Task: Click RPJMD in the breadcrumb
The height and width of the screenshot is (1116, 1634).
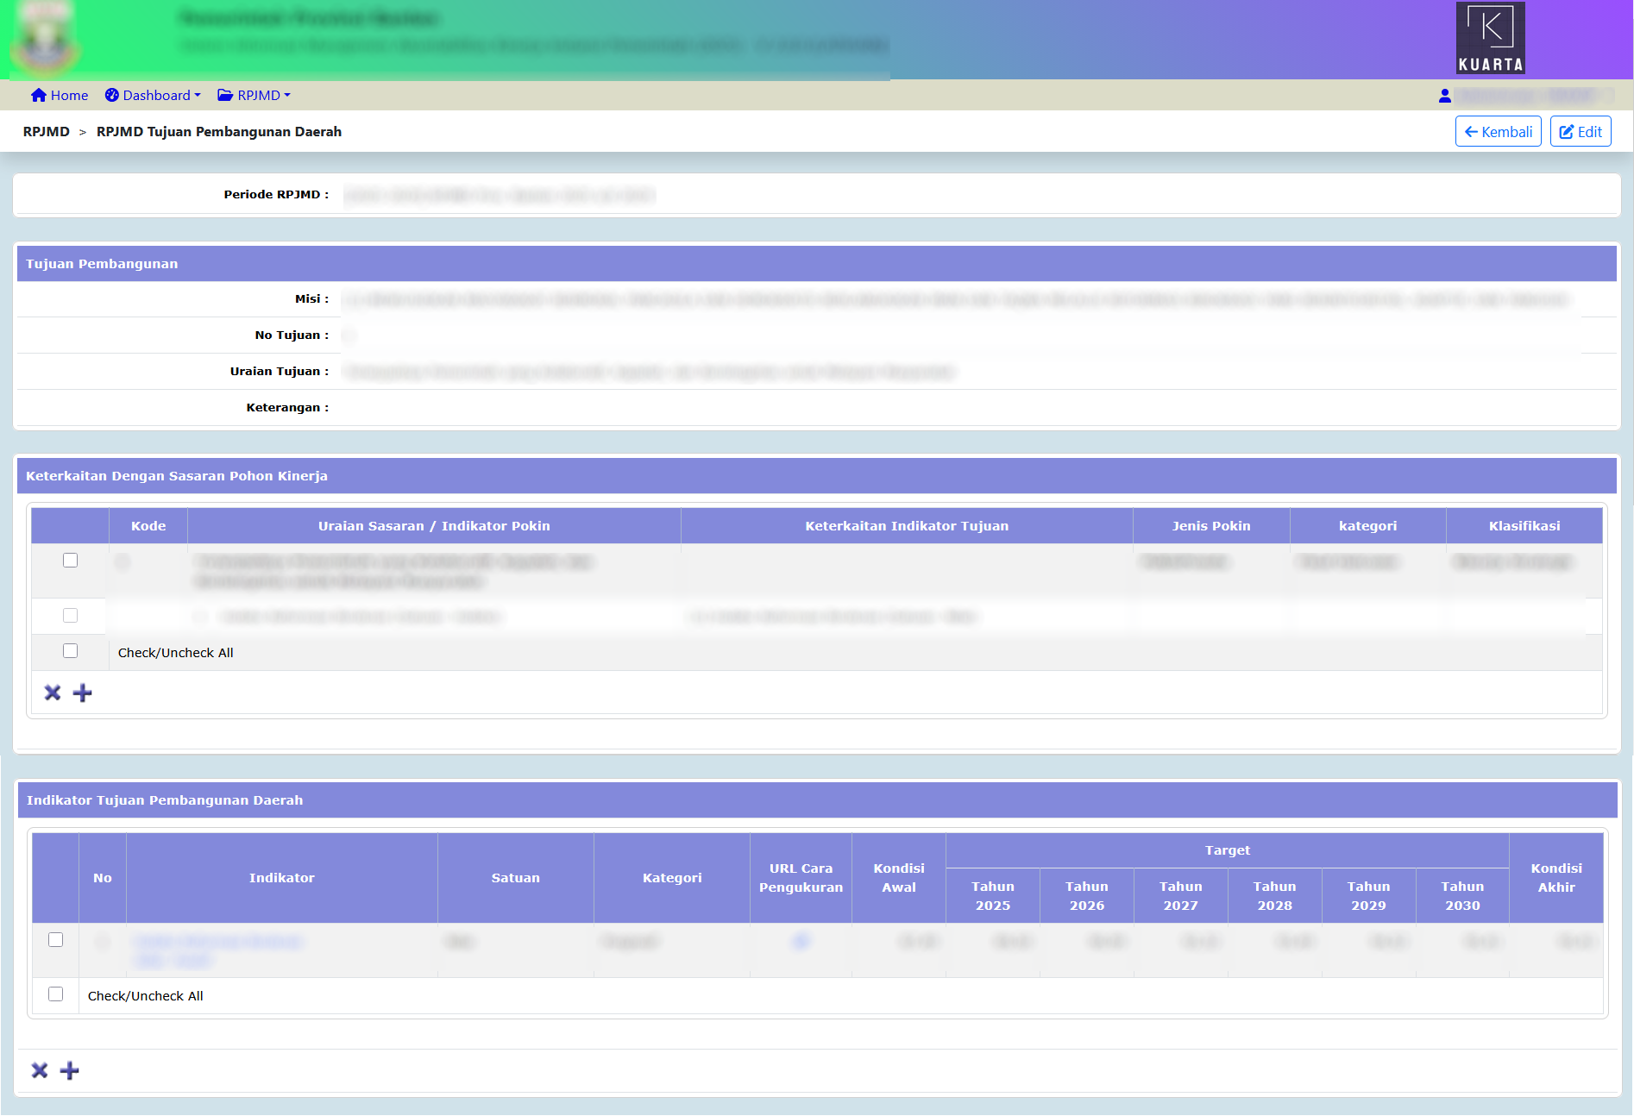Action: point(47,132)
